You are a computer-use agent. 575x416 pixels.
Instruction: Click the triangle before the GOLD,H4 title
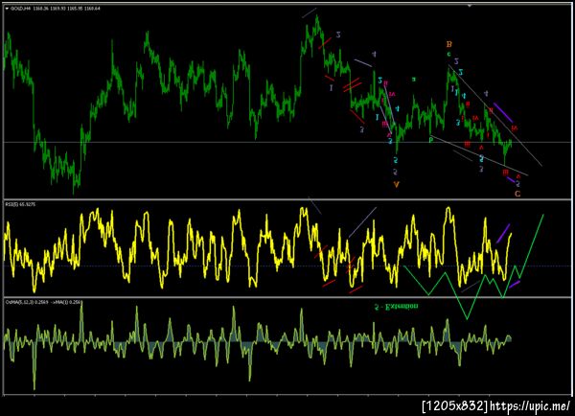click(7, 8)
